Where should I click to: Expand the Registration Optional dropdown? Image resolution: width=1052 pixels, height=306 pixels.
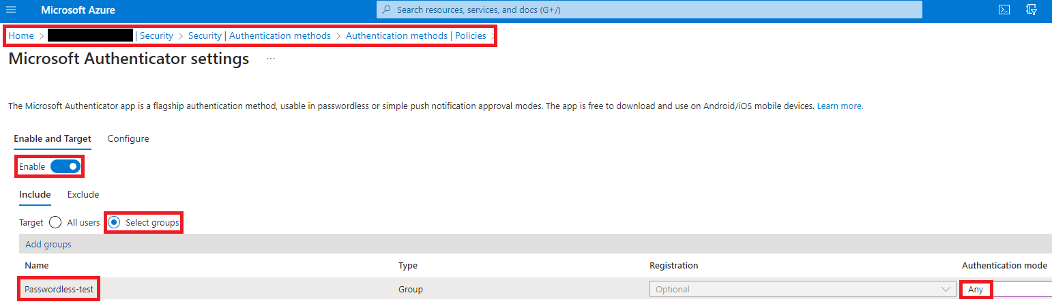(x=802, y=290)
